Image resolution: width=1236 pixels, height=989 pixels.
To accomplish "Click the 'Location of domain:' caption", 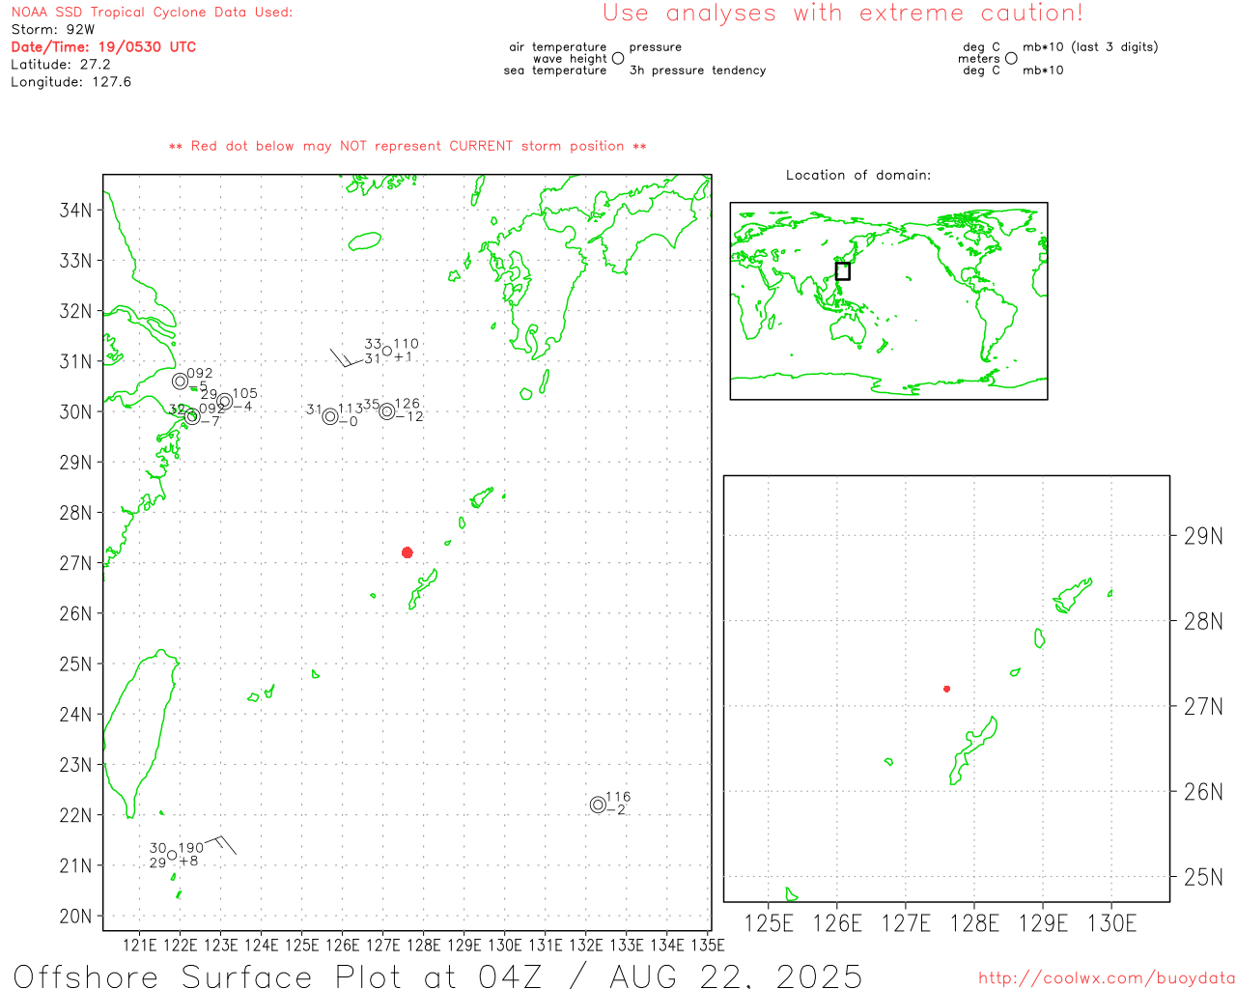I will coord(858,175).
